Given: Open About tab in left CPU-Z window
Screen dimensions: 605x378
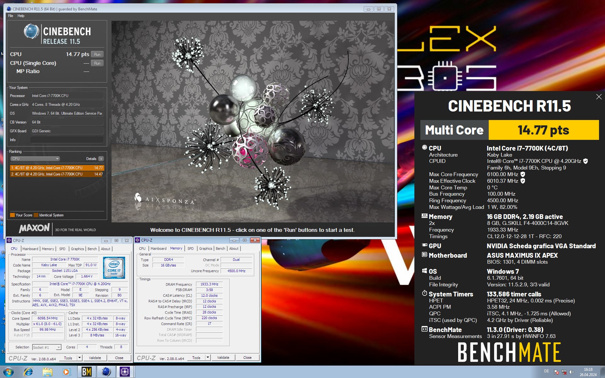Looking at the screenshot, I should tap(106, 249).
